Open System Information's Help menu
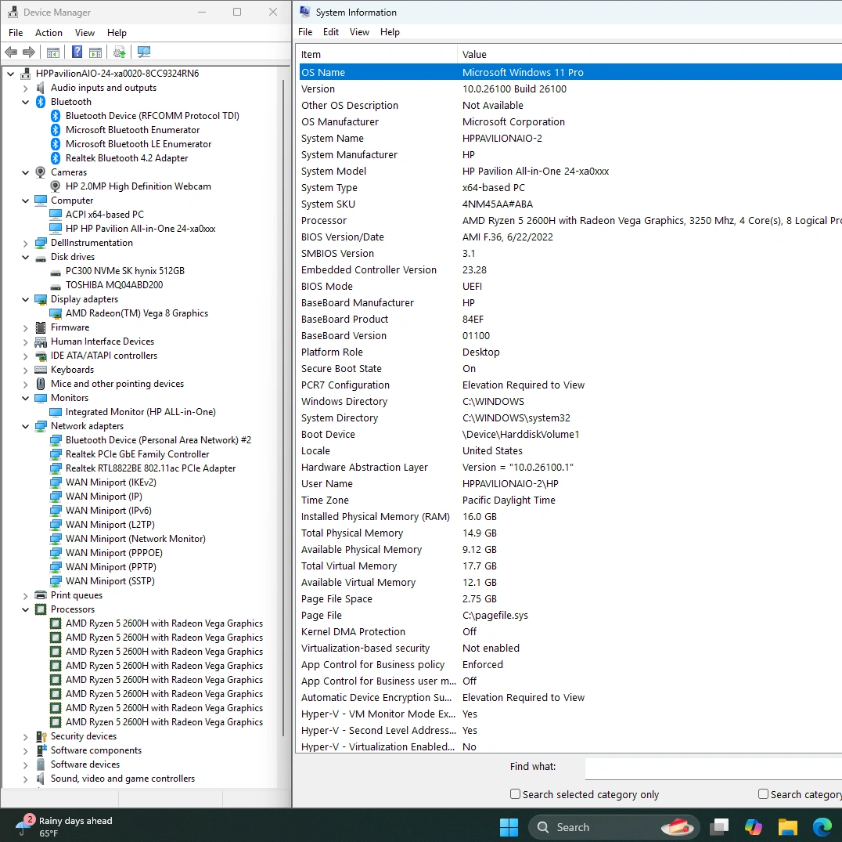Image resolution: width=842 pixels, height=842 pixels. tap(390, 32)
